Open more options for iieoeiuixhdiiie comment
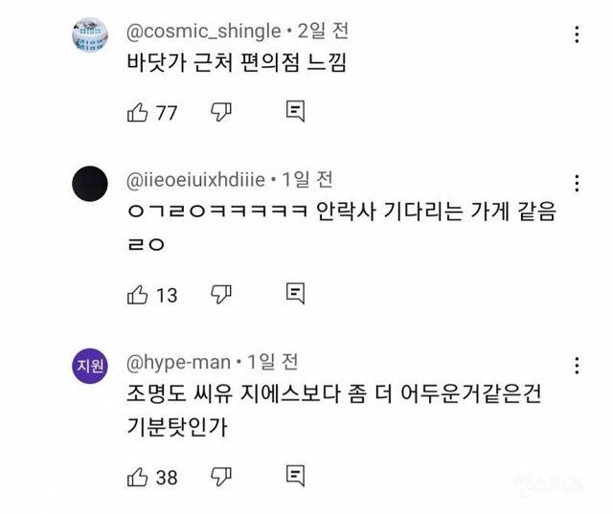This screenshot has height=514, width=613. [x=576, y=184]
